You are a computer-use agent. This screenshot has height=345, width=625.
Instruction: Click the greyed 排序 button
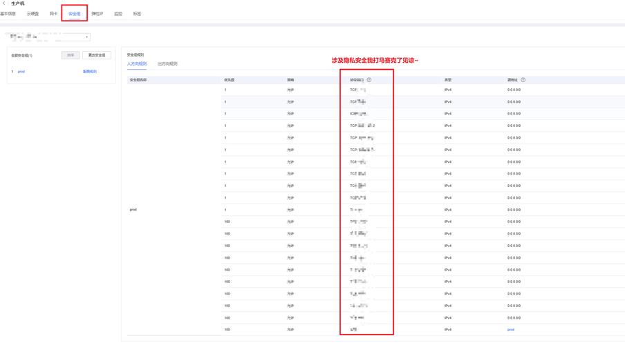click(71, 55)
